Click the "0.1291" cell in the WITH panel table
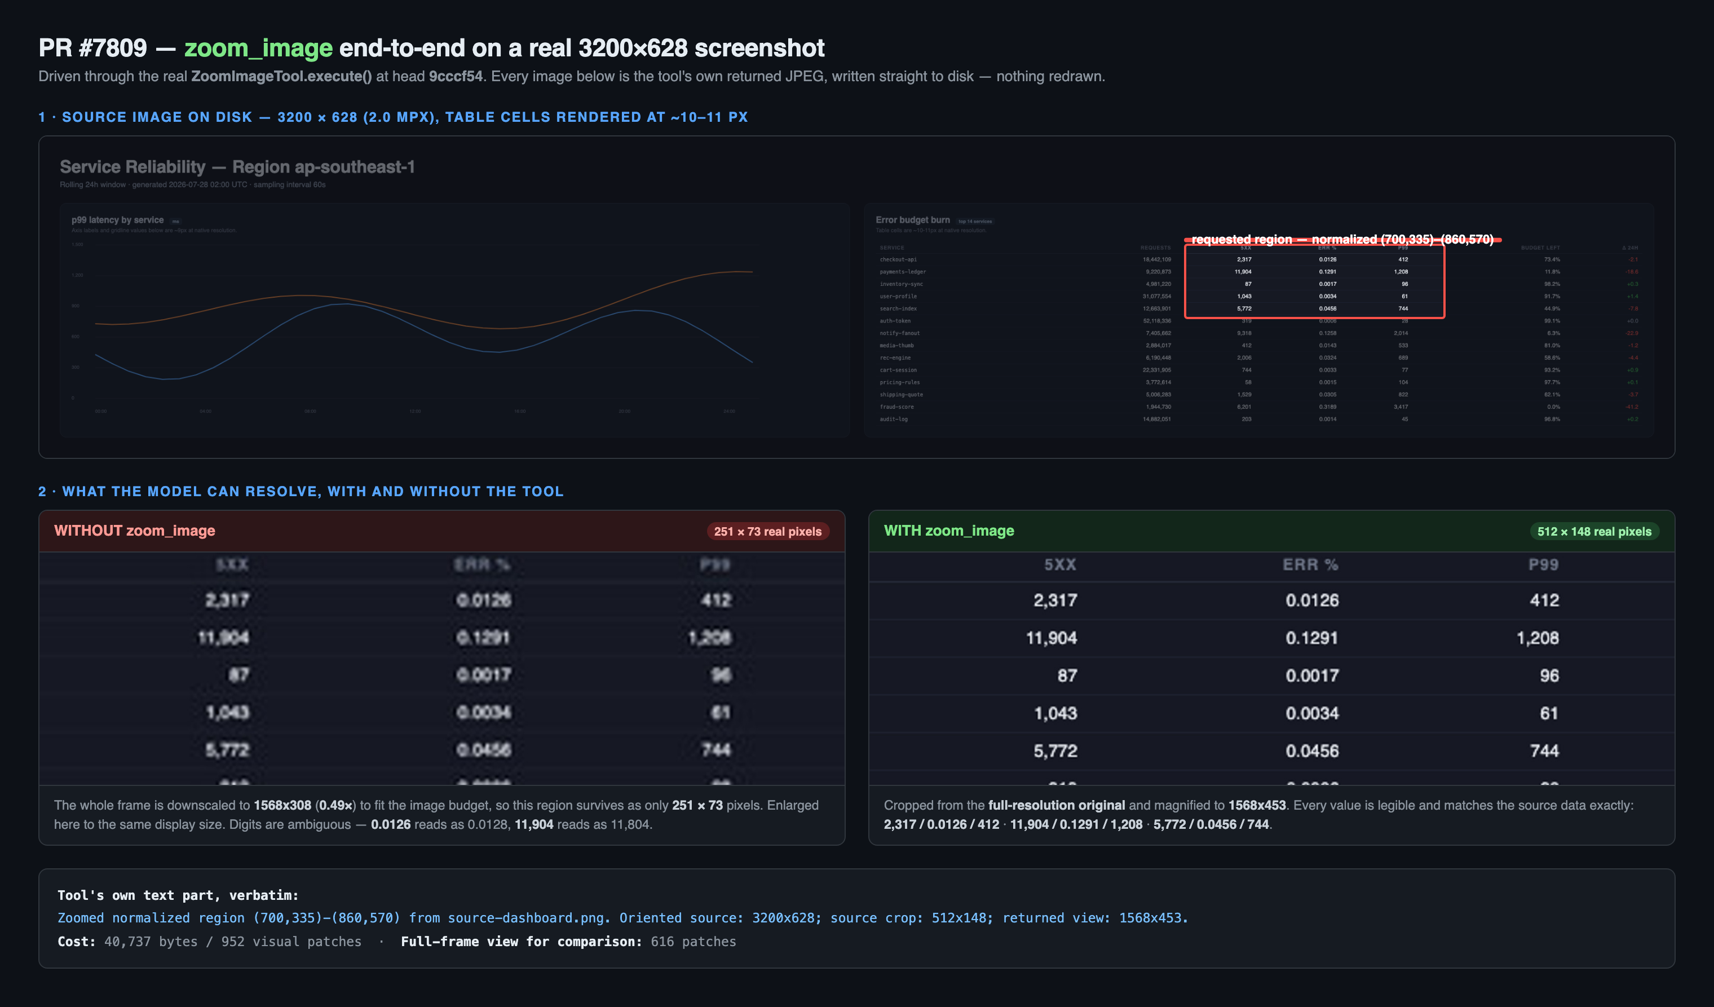 pos(1312,638)
